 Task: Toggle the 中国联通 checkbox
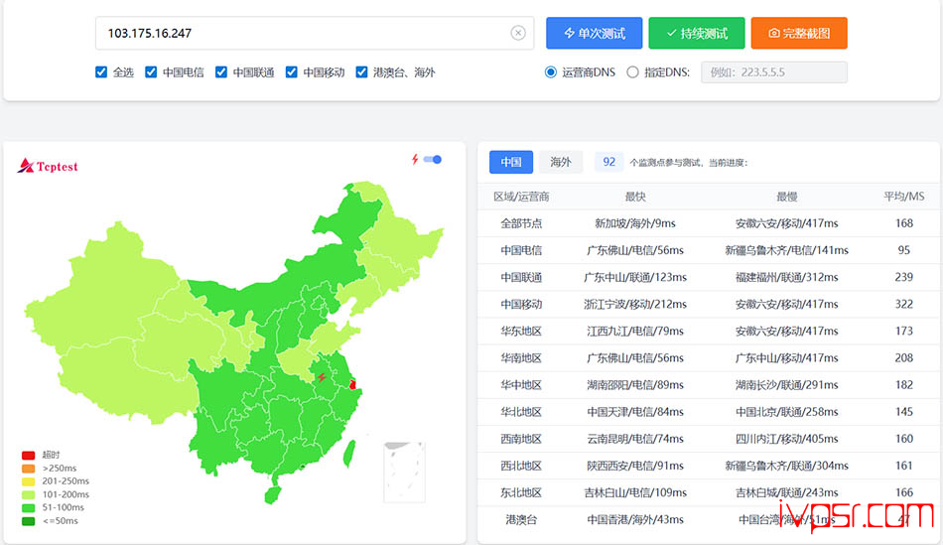click(221, 72)
